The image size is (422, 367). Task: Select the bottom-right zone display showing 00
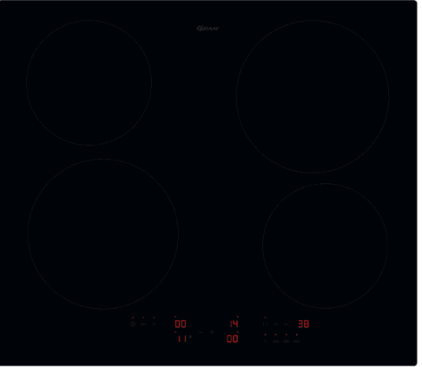point(232,339)
